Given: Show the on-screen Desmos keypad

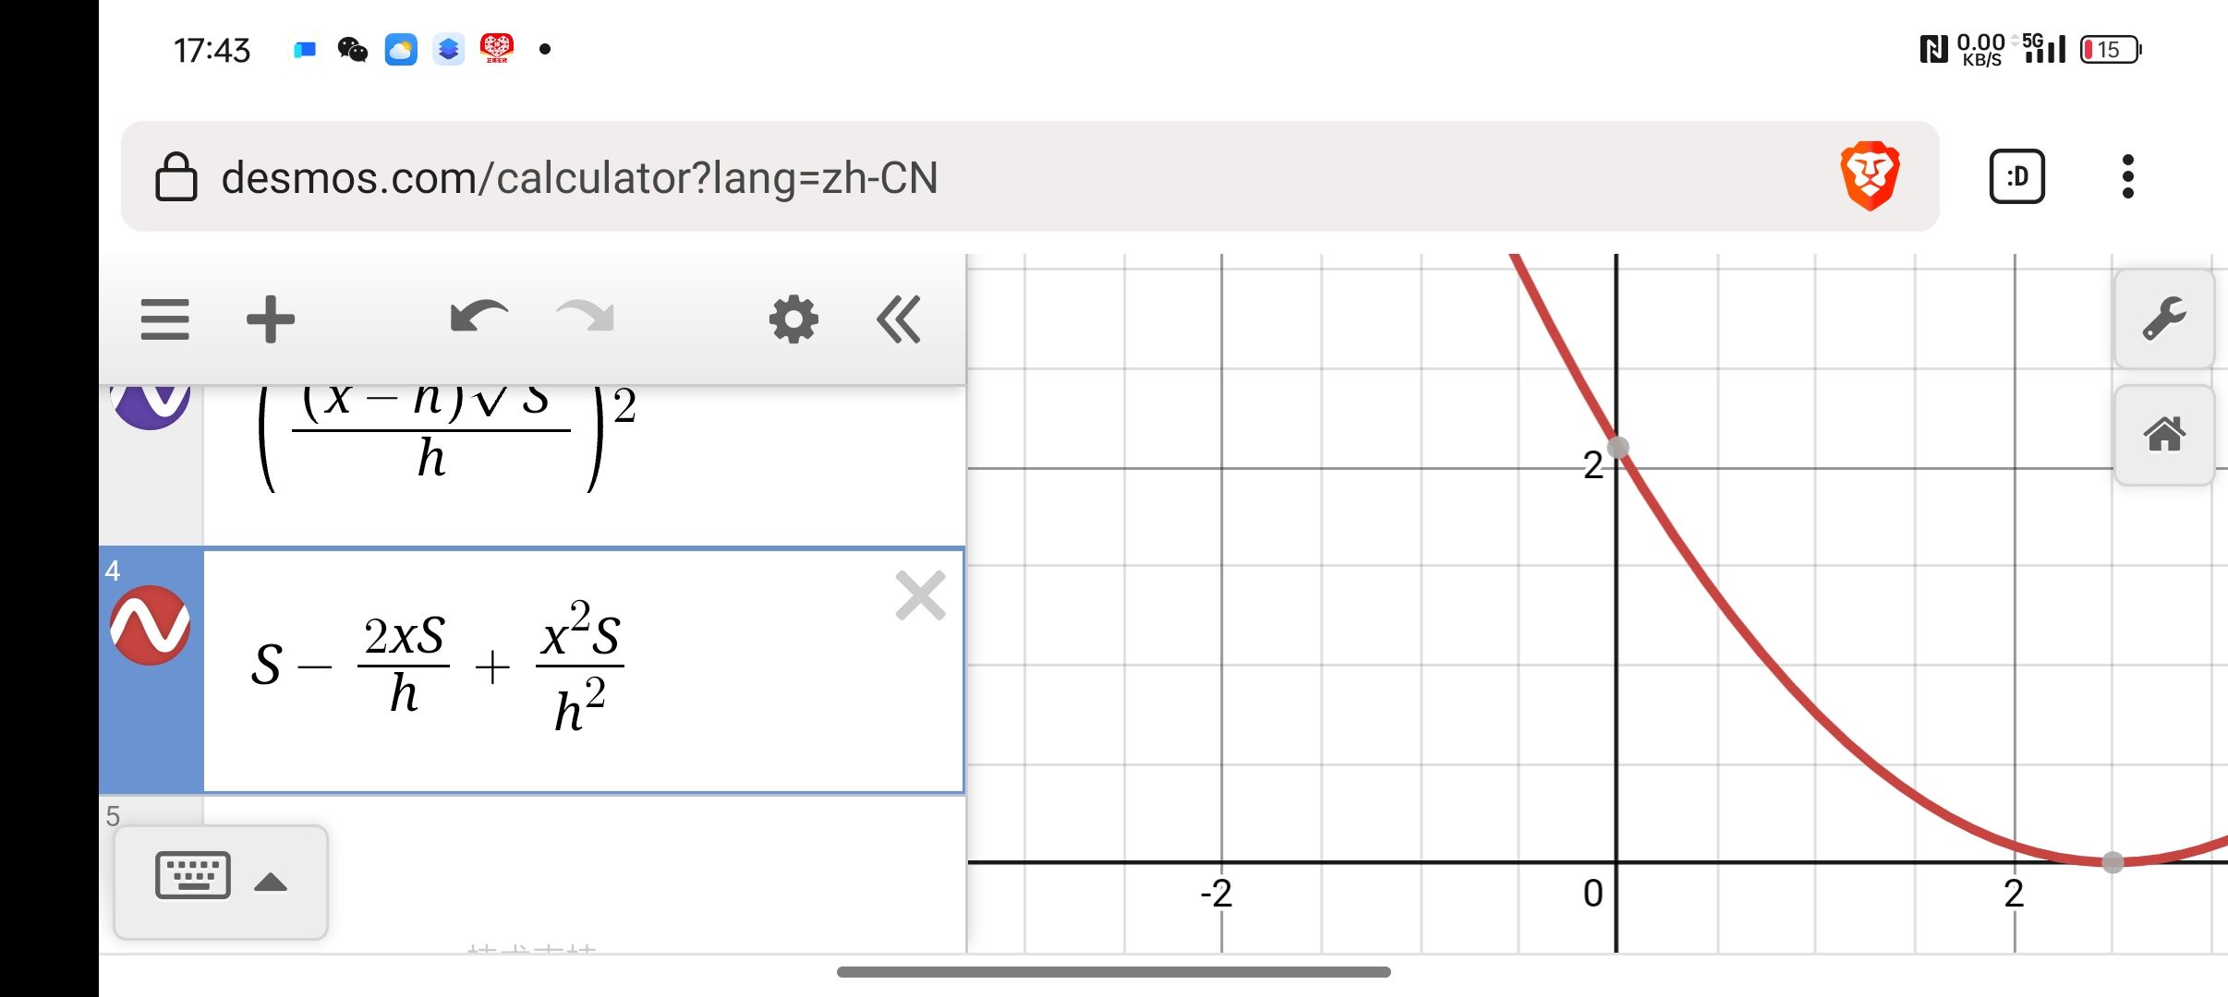Looking at the screenshot, I should point(193,875).
